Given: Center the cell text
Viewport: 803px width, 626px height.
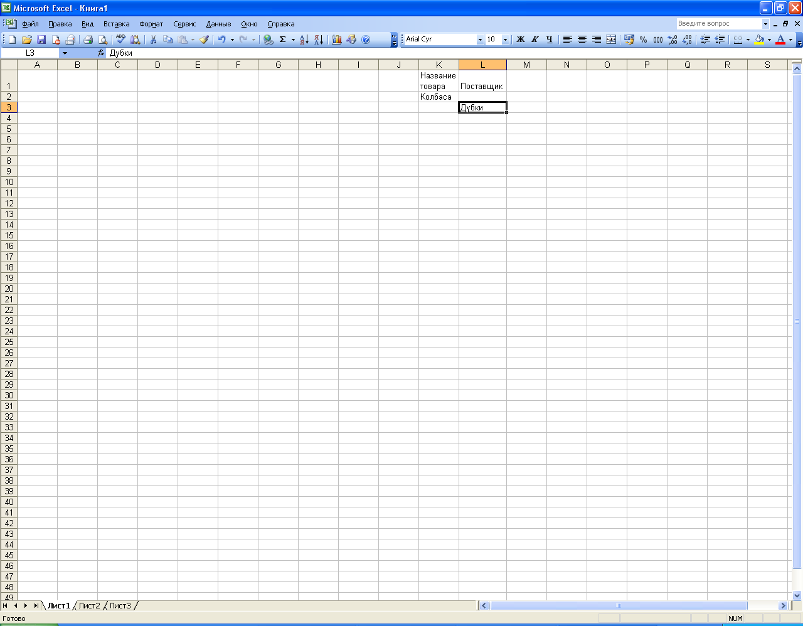Looking at the screenshot, I should [x=582, y=40].
